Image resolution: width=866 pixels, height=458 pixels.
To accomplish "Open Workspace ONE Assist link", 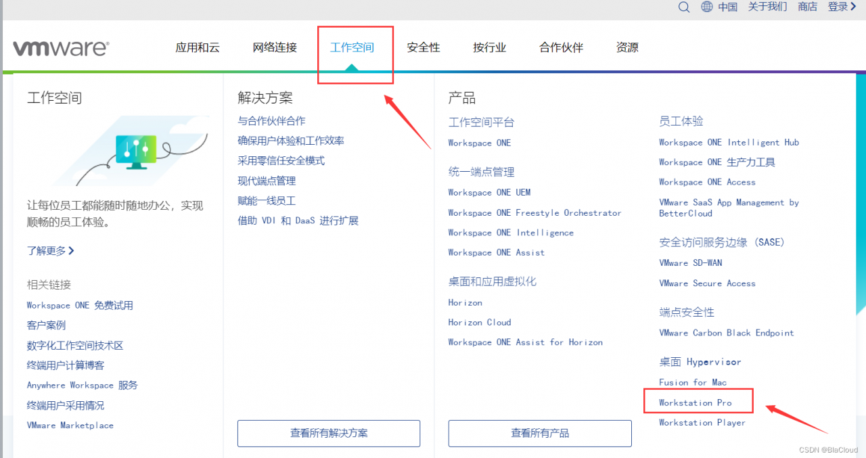I will [x=496, y=252].
